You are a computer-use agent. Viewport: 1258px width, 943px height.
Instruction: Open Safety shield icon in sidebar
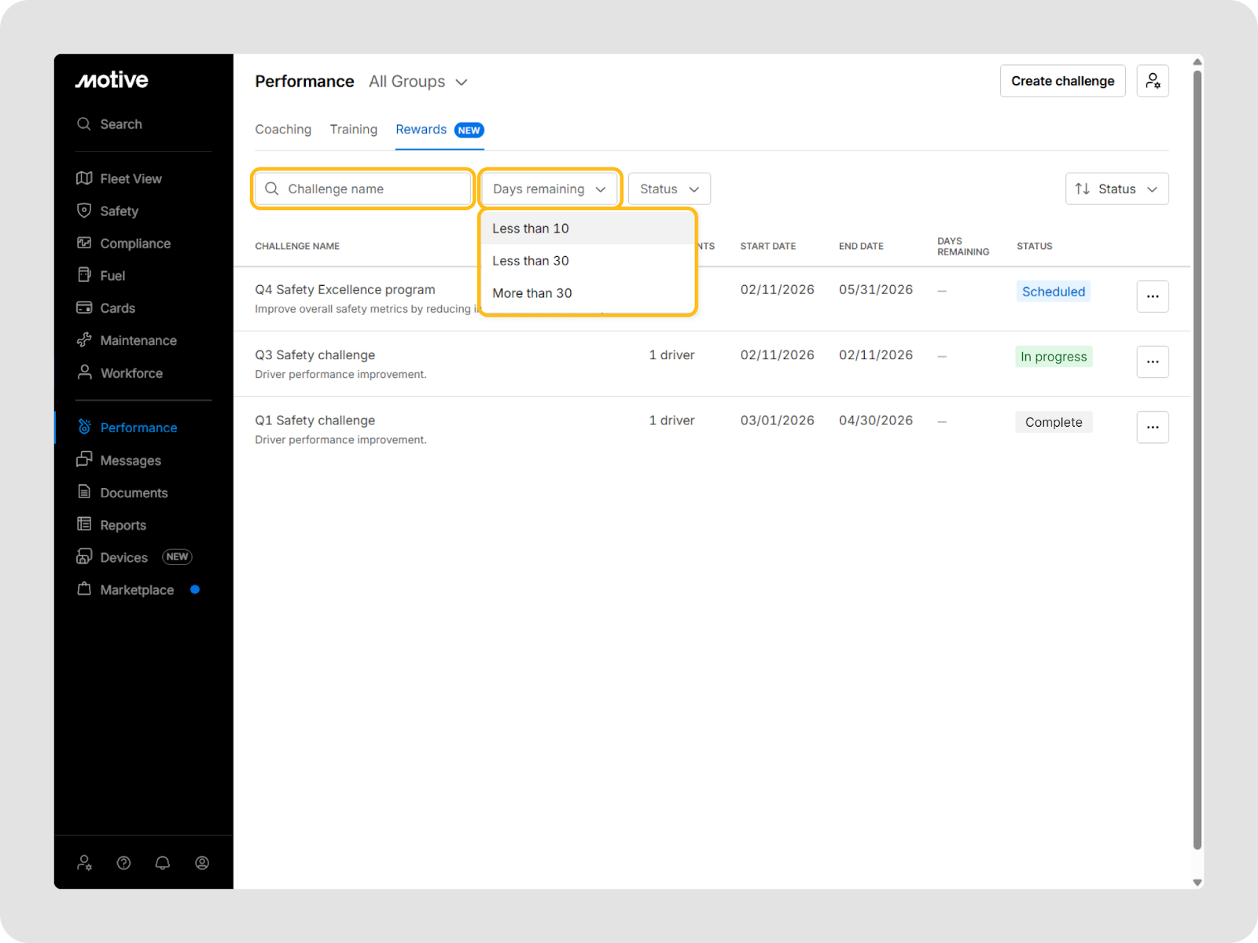pos(84,211)
